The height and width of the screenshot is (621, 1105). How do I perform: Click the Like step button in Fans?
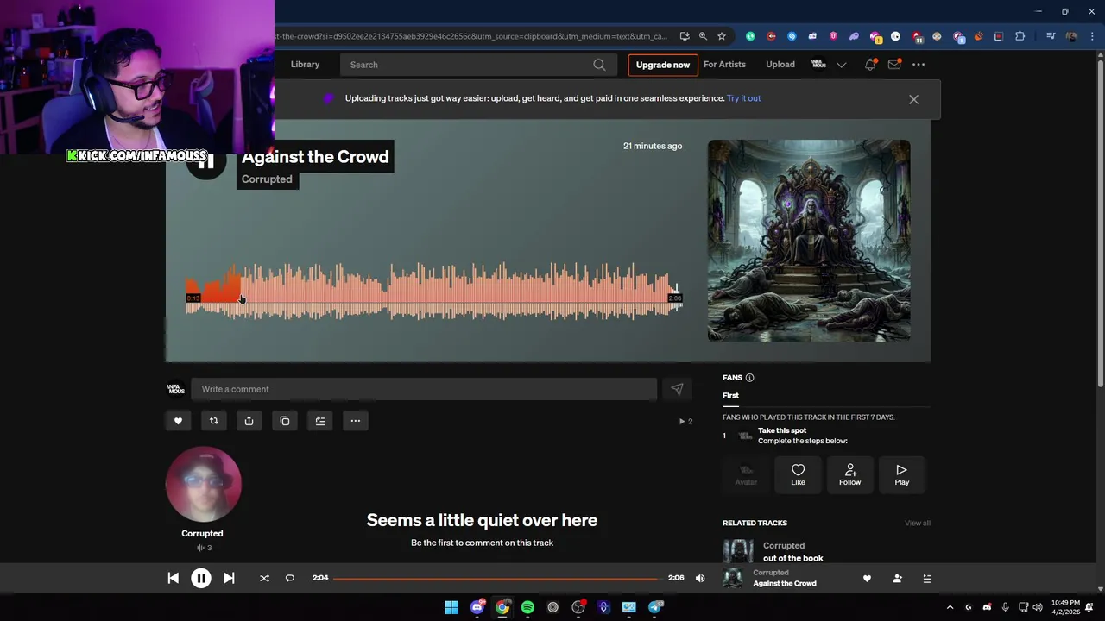pos(798,474)
